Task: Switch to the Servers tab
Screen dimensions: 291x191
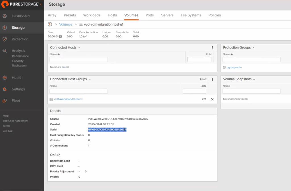Action: (x=167, y=15)
